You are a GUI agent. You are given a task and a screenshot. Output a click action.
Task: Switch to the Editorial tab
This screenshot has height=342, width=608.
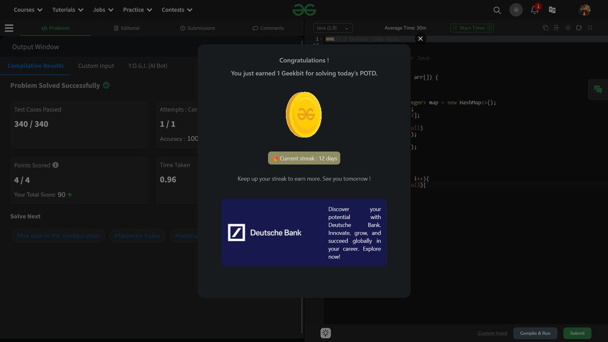(x=127, y=28)
